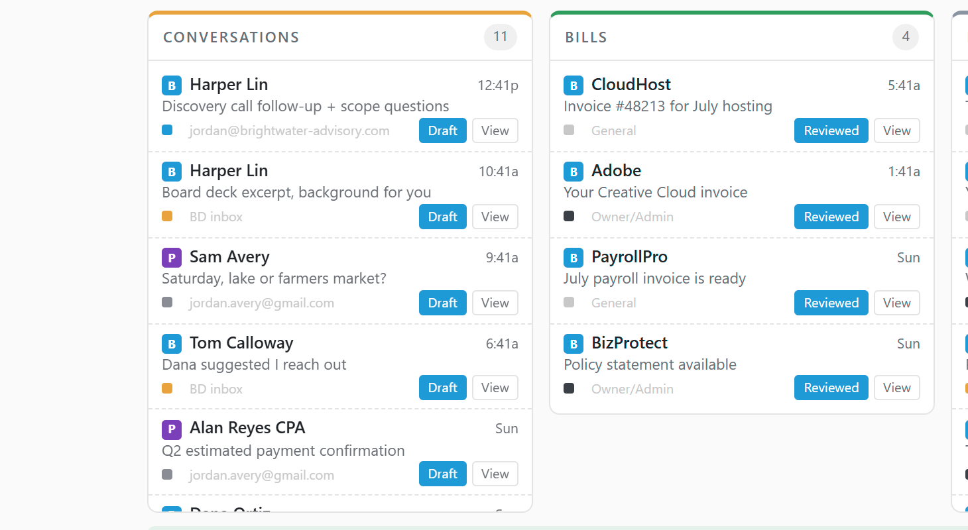
Task: Click dark Owner/Admin dot under BizProtect
Action: (569, 388)
